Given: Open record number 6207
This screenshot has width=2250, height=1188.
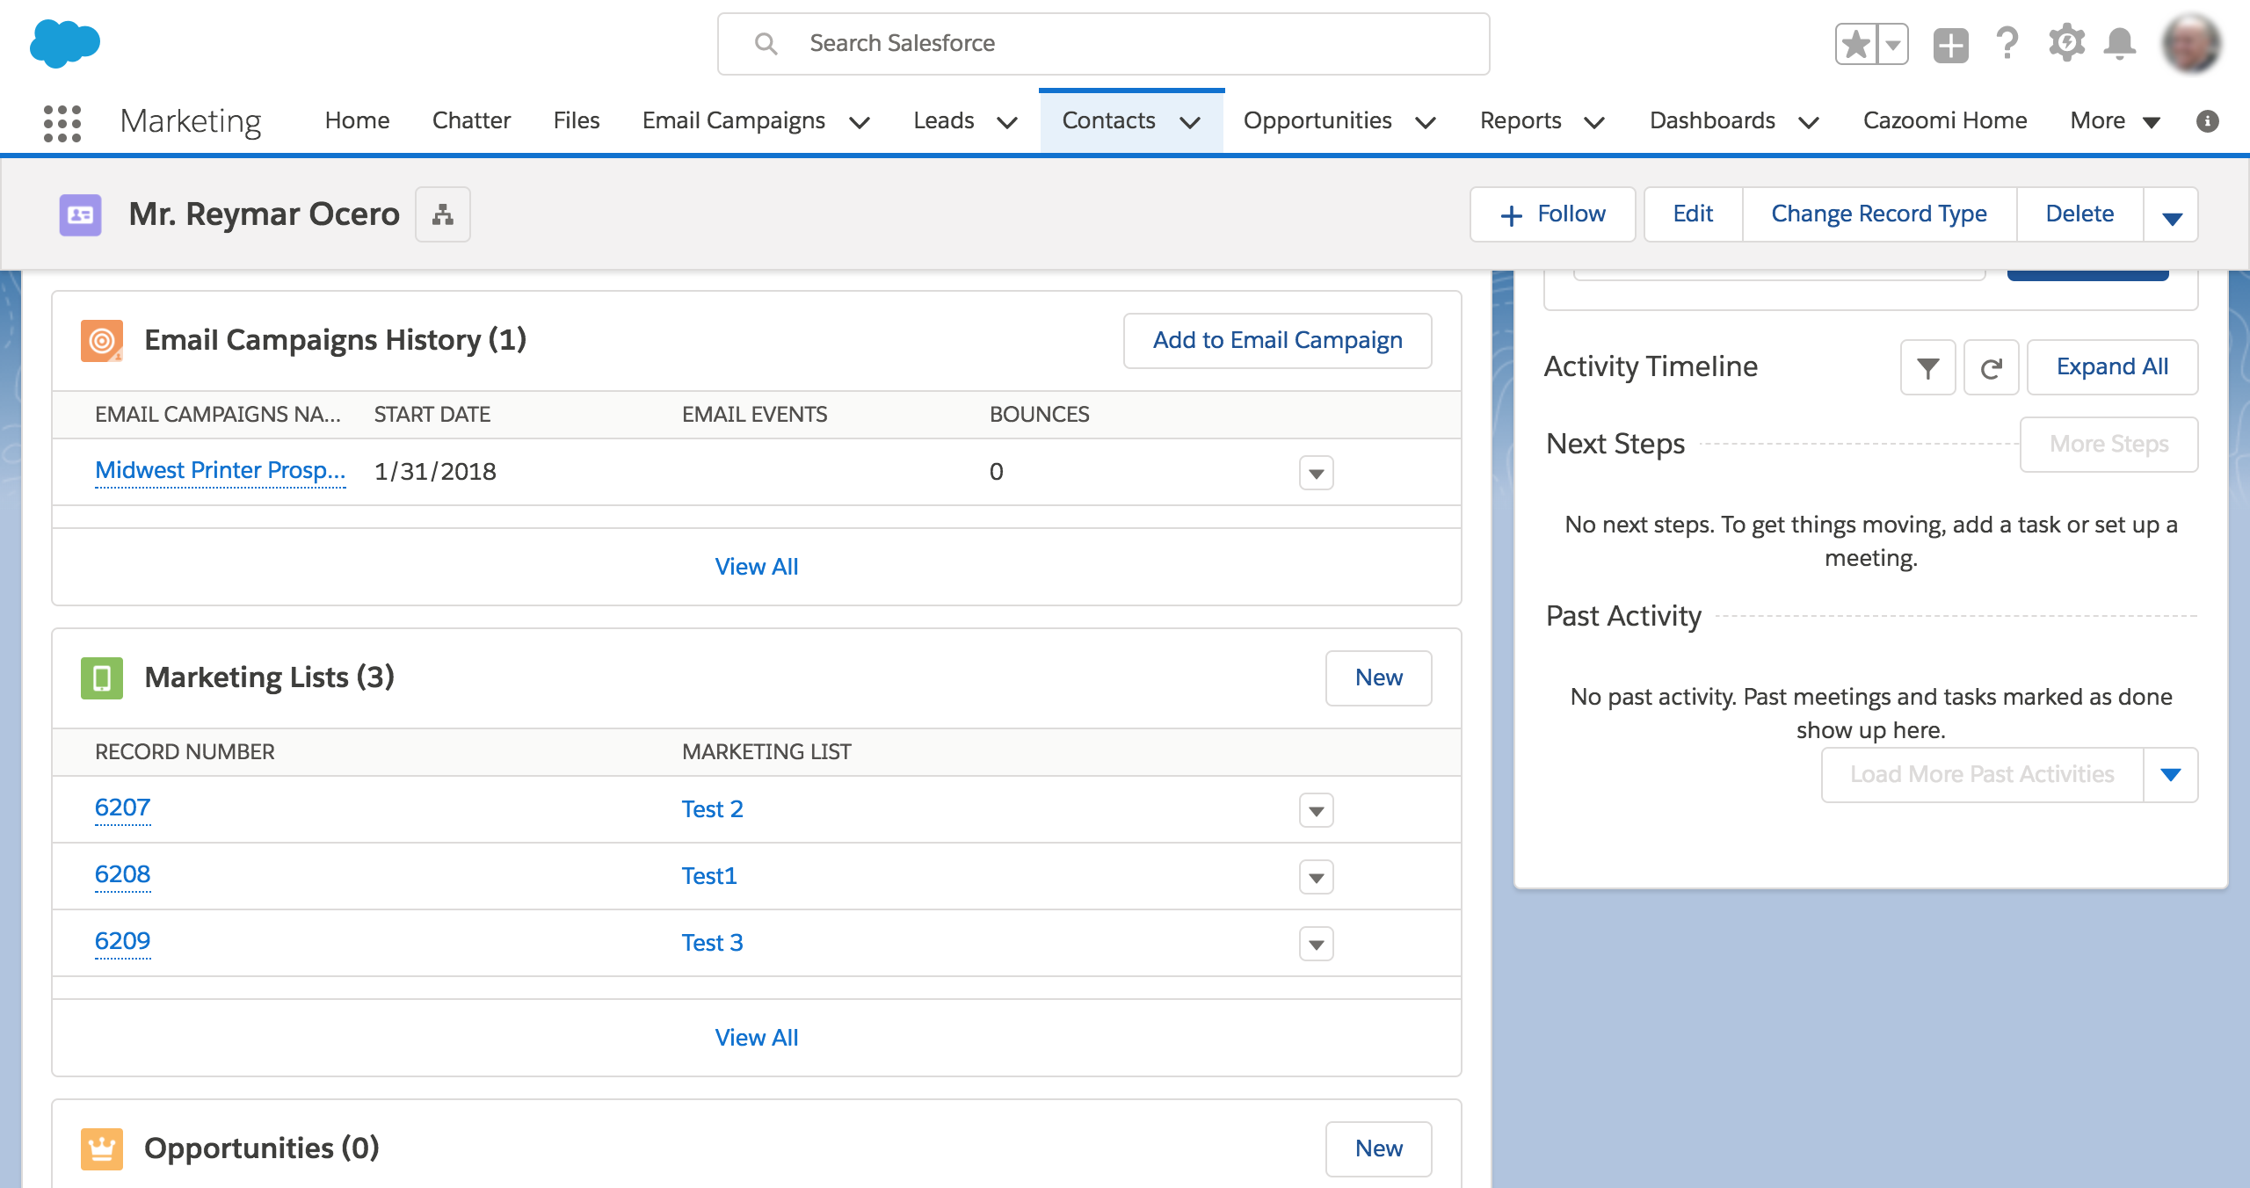Looking at the screenshot, I should click(x=122, y=808).
